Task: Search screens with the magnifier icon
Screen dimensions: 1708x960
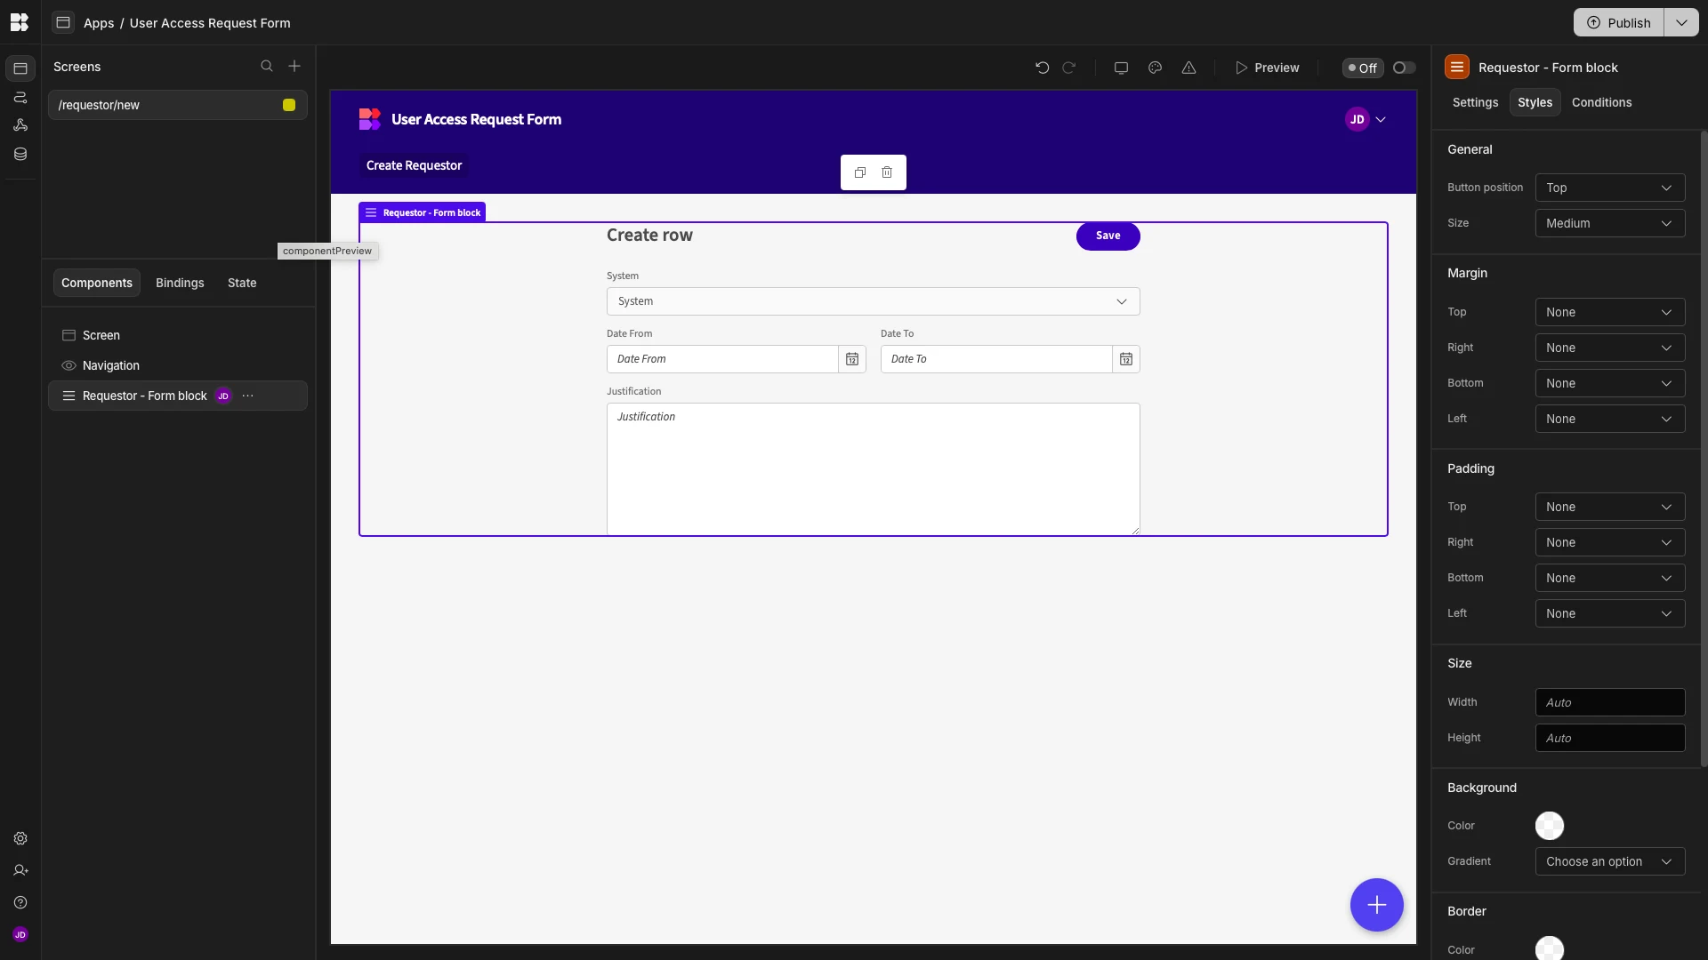Action: pos(266,67)
